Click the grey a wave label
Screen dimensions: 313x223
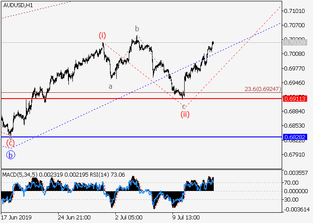click(110, 86)
